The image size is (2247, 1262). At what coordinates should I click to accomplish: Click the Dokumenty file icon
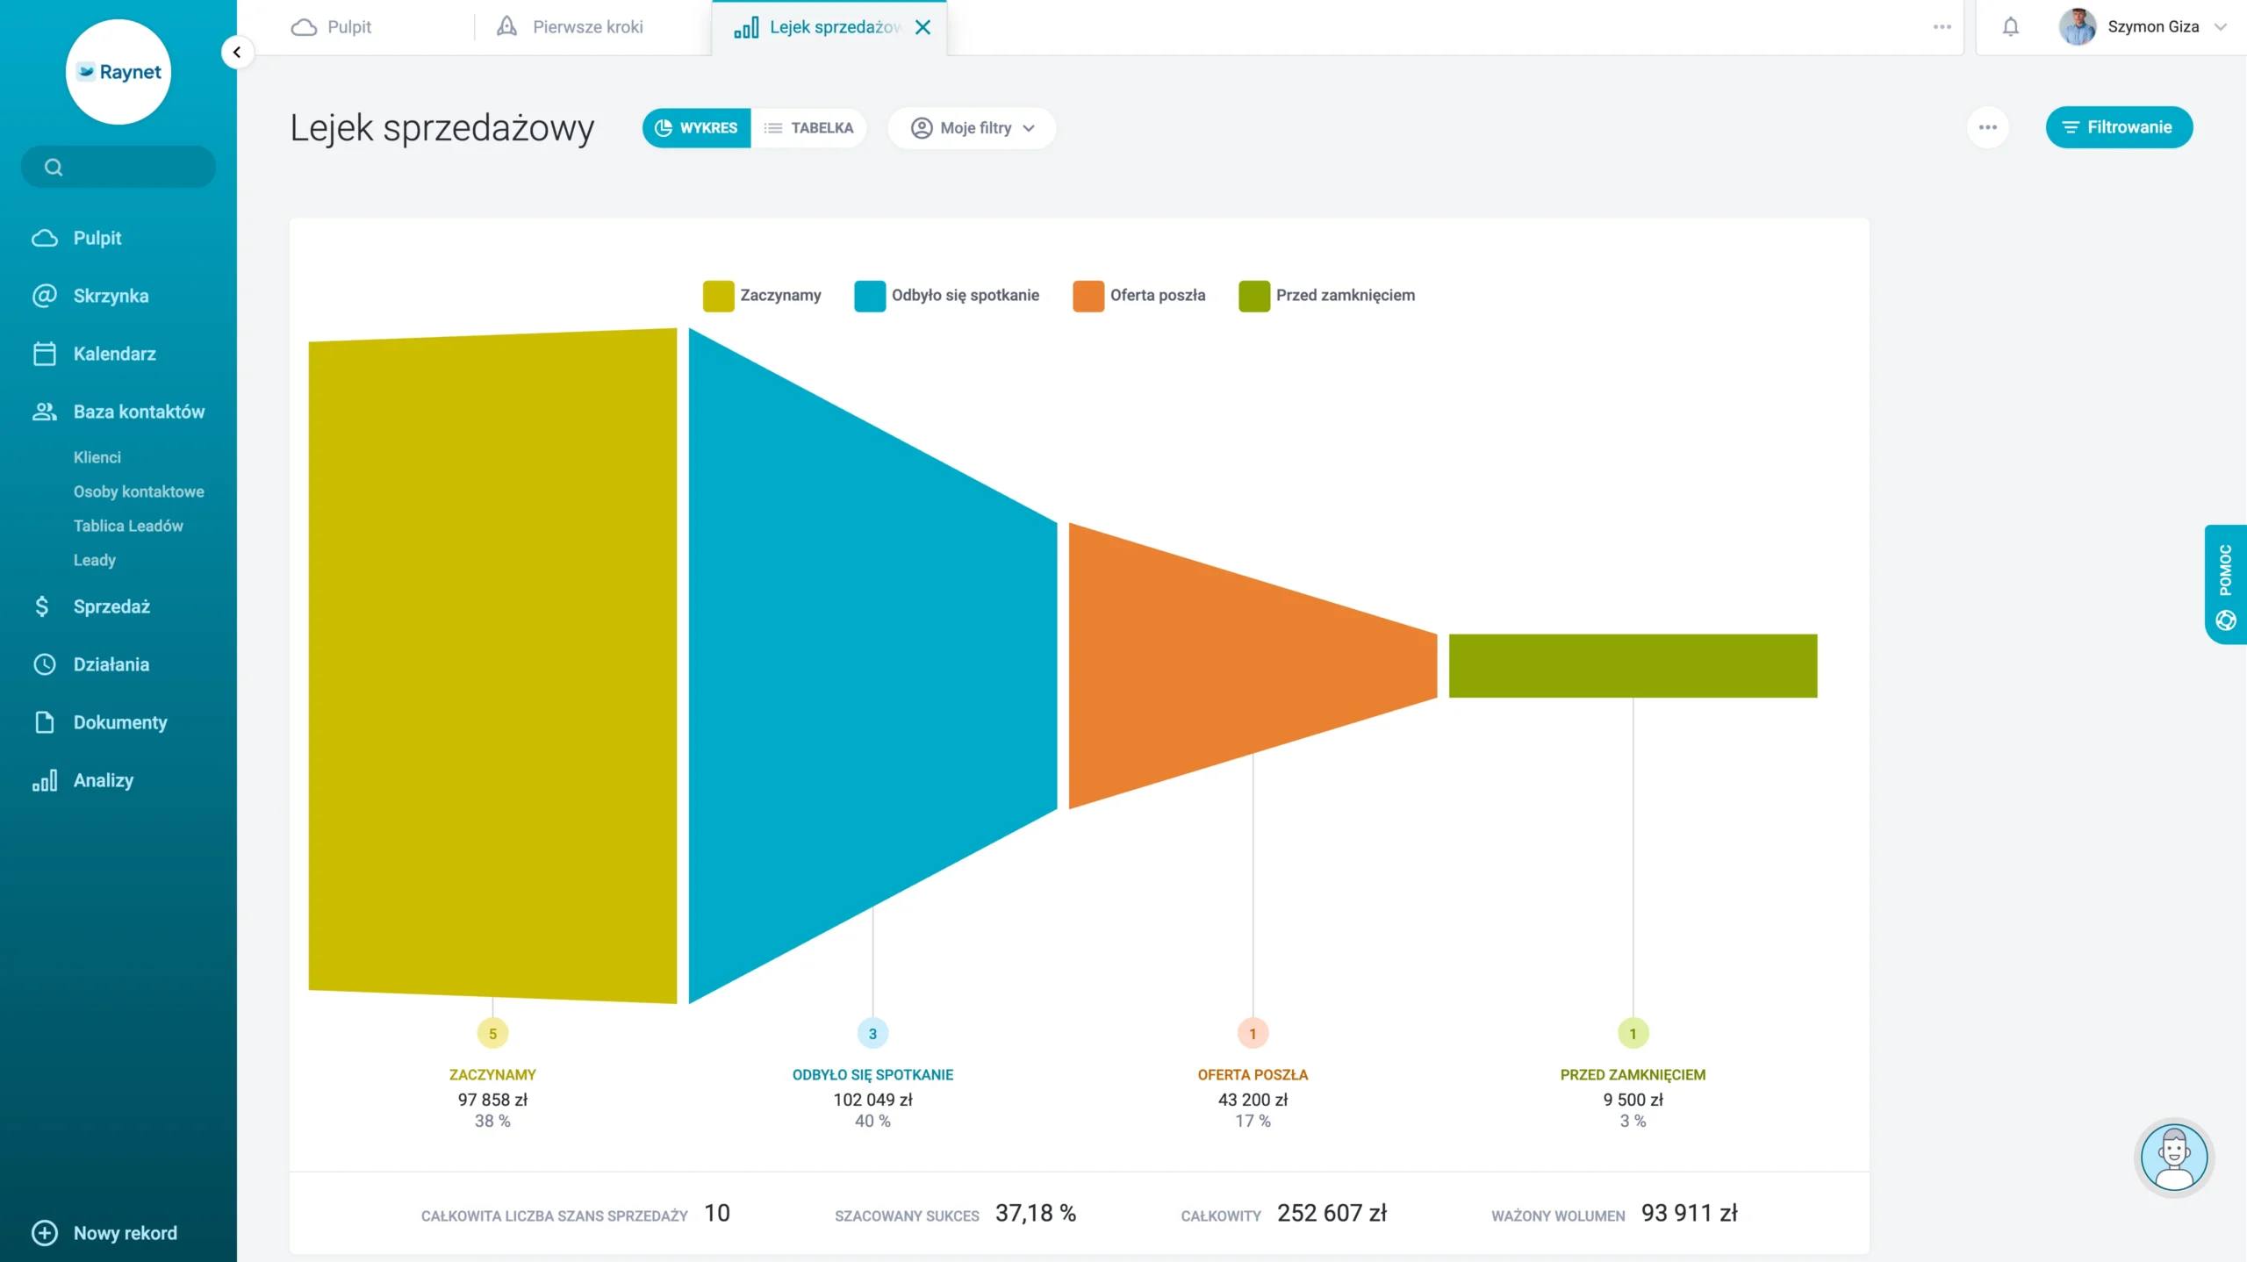(x=45, y=722)
